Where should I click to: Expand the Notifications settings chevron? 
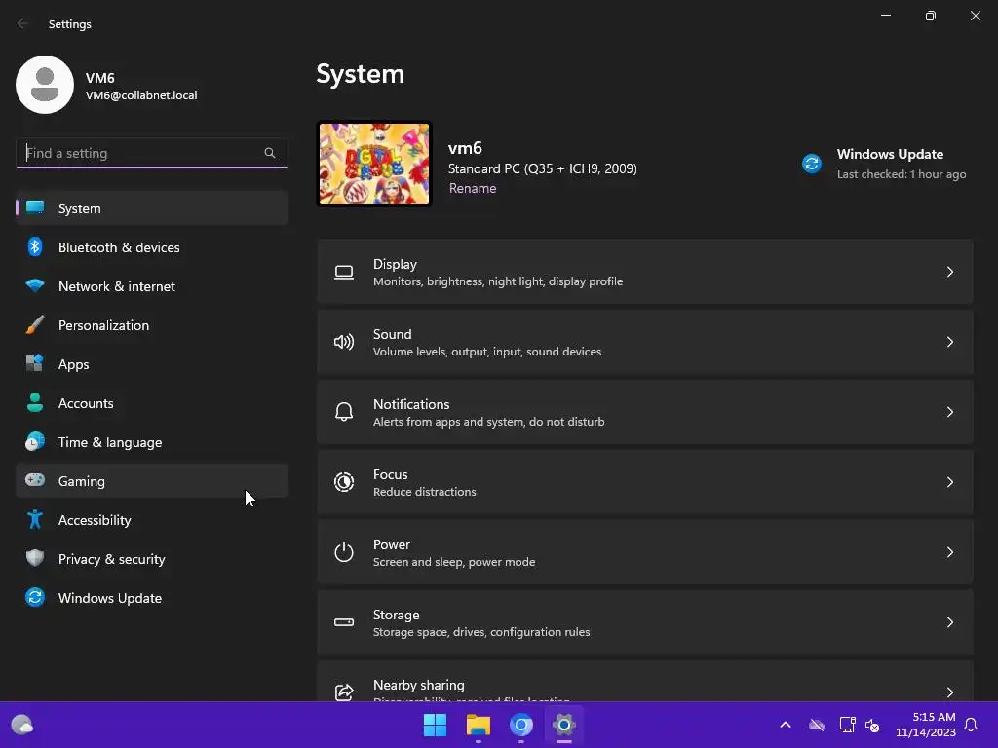point(950,412)
